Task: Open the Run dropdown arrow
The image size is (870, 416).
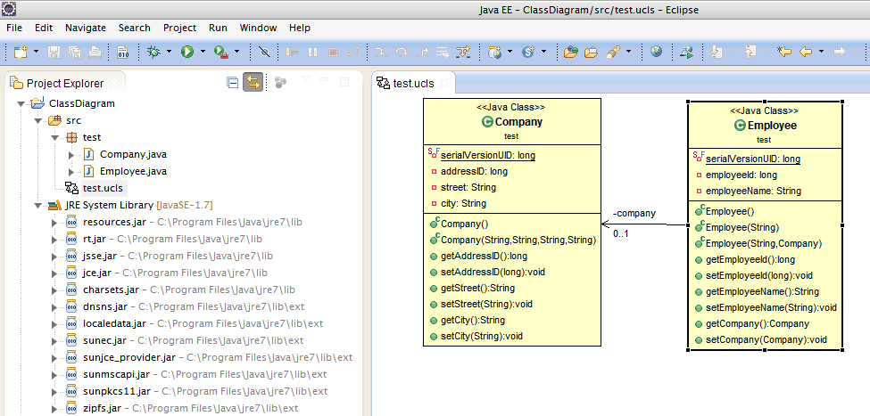Action: (x=203, y=52)
